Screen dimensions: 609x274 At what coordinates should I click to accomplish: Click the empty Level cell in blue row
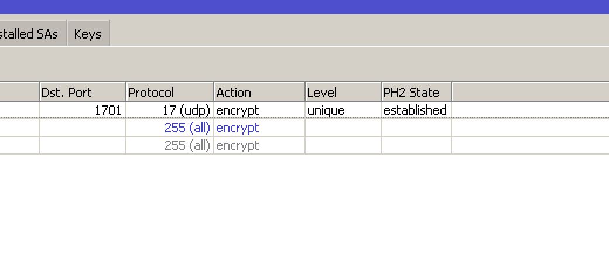pyautogui.click(x=343, y=128)
